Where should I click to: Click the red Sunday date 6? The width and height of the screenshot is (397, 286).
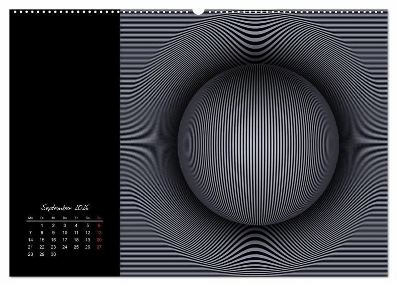pos(99,226)
